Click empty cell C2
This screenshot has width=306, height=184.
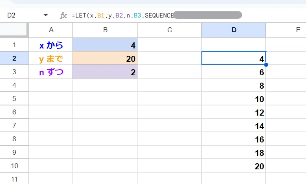(x=169, y=58)
